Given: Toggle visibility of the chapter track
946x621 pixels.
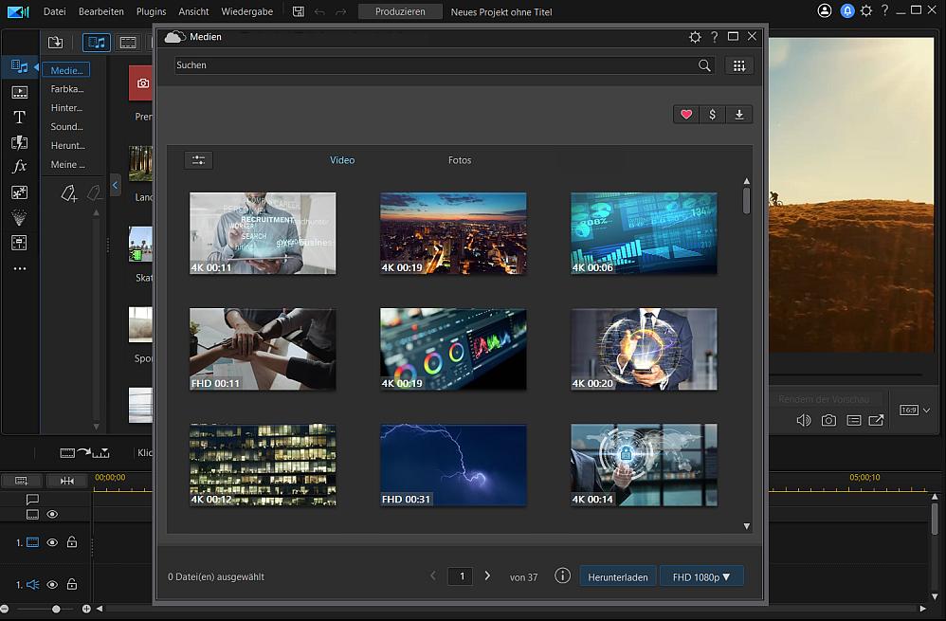Looking at the screenshot, I should point(52,514).
